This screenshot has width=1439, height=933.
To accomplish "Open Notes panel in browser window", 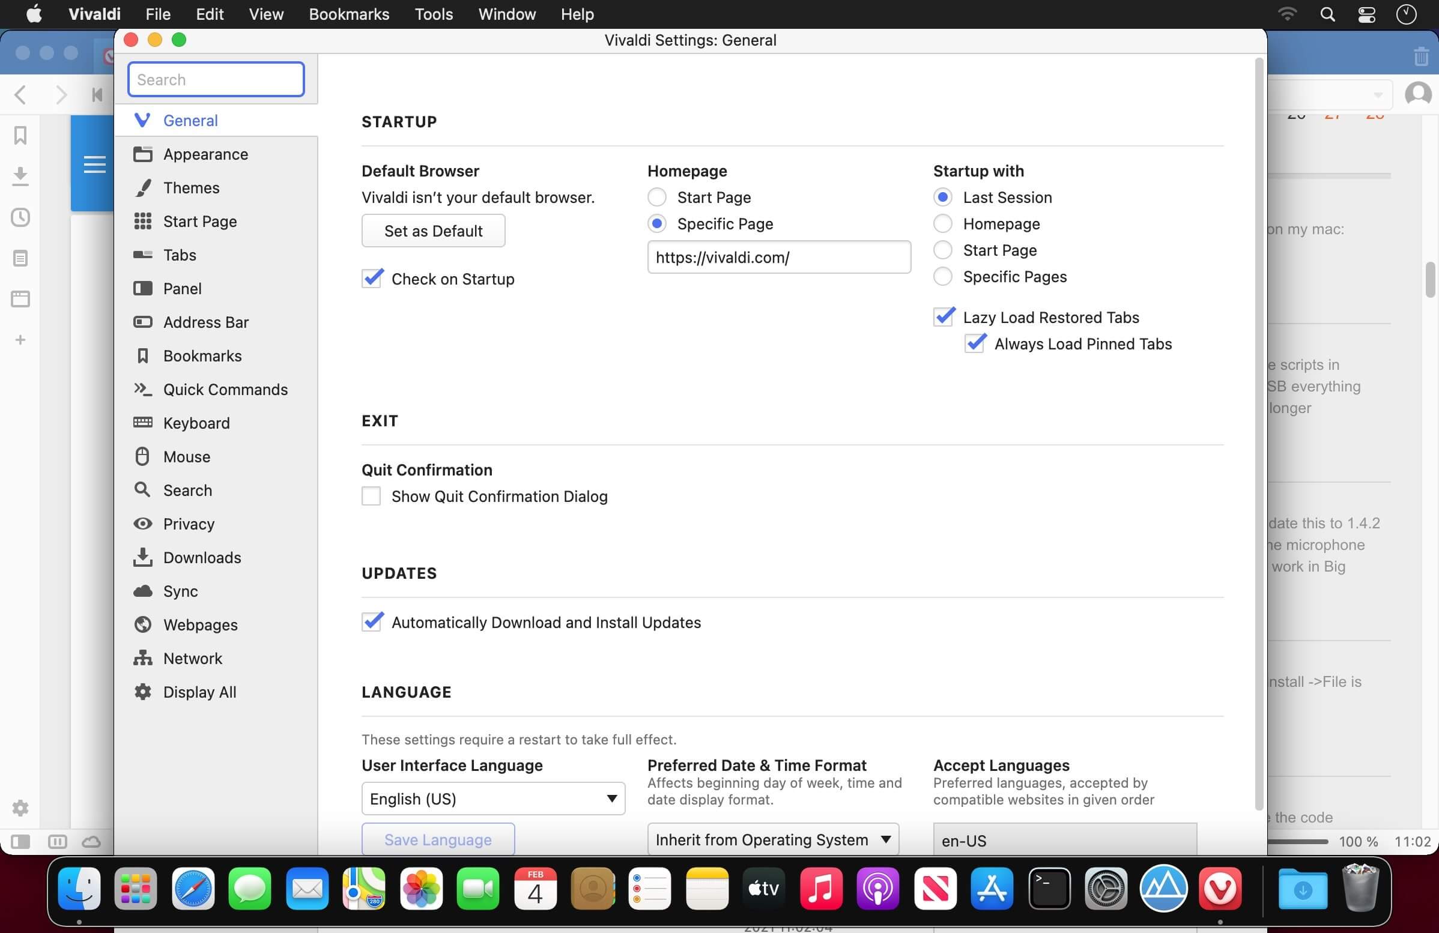I will (20, 259).
